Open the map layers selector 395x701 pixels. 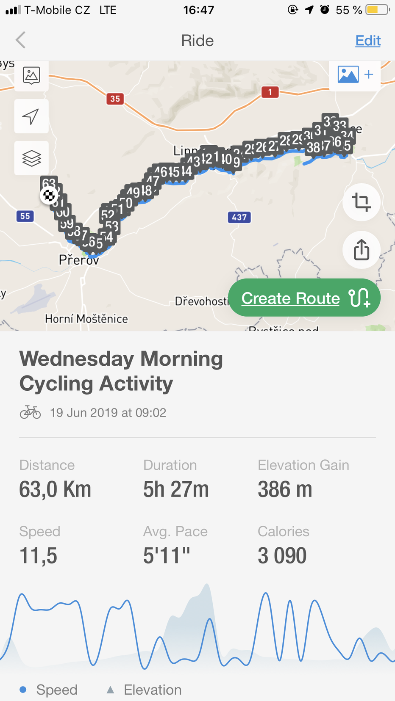click(31, 158)
